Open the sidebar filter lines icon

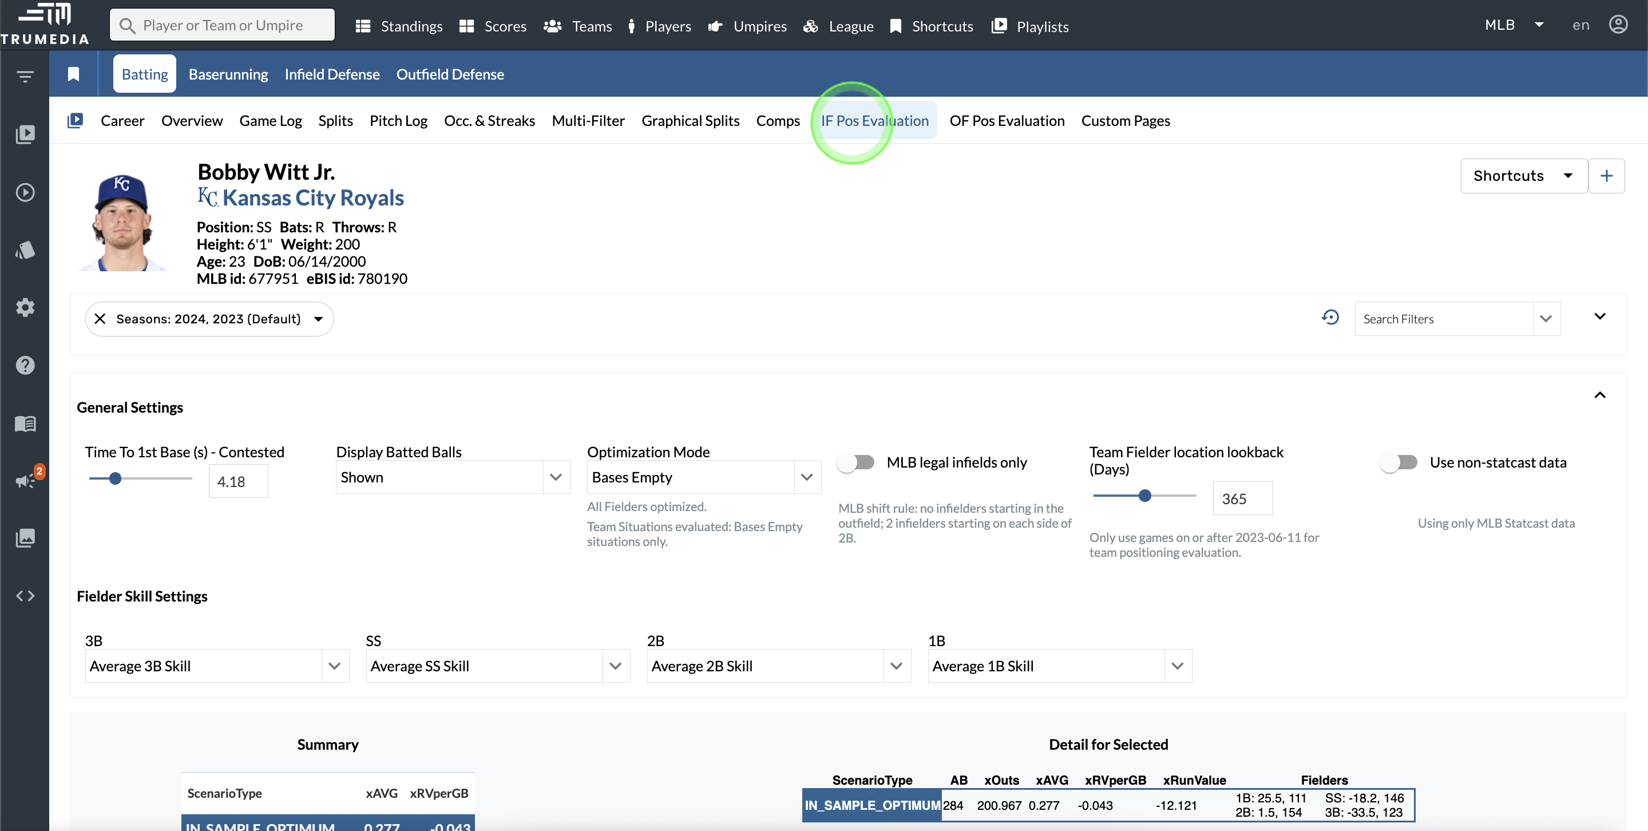pyautogui.click(x=25, y=77)
